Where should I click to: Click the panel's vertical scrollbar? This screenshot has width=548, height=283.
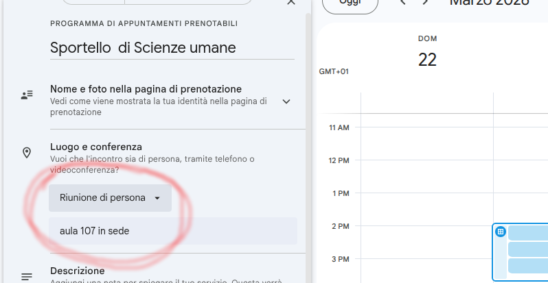pyautogui.click(x=308, y=147)
